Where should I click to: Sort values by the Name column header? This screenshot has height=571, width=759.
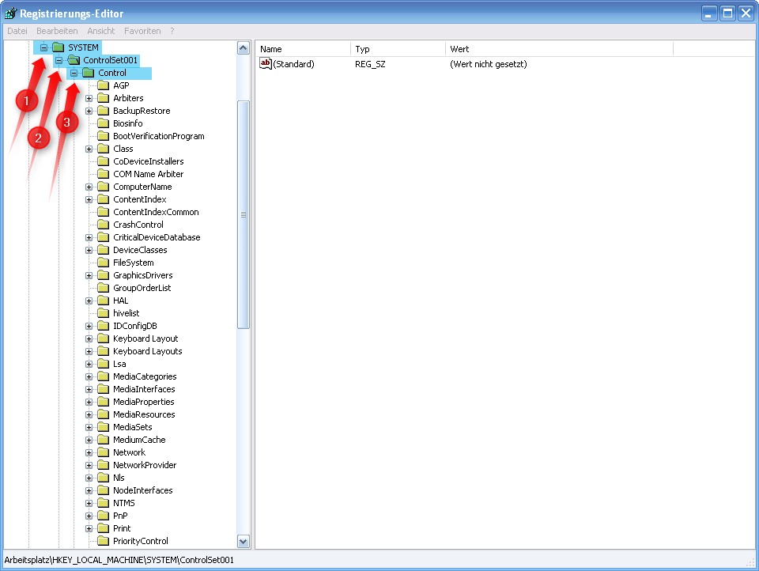point(300,48)
